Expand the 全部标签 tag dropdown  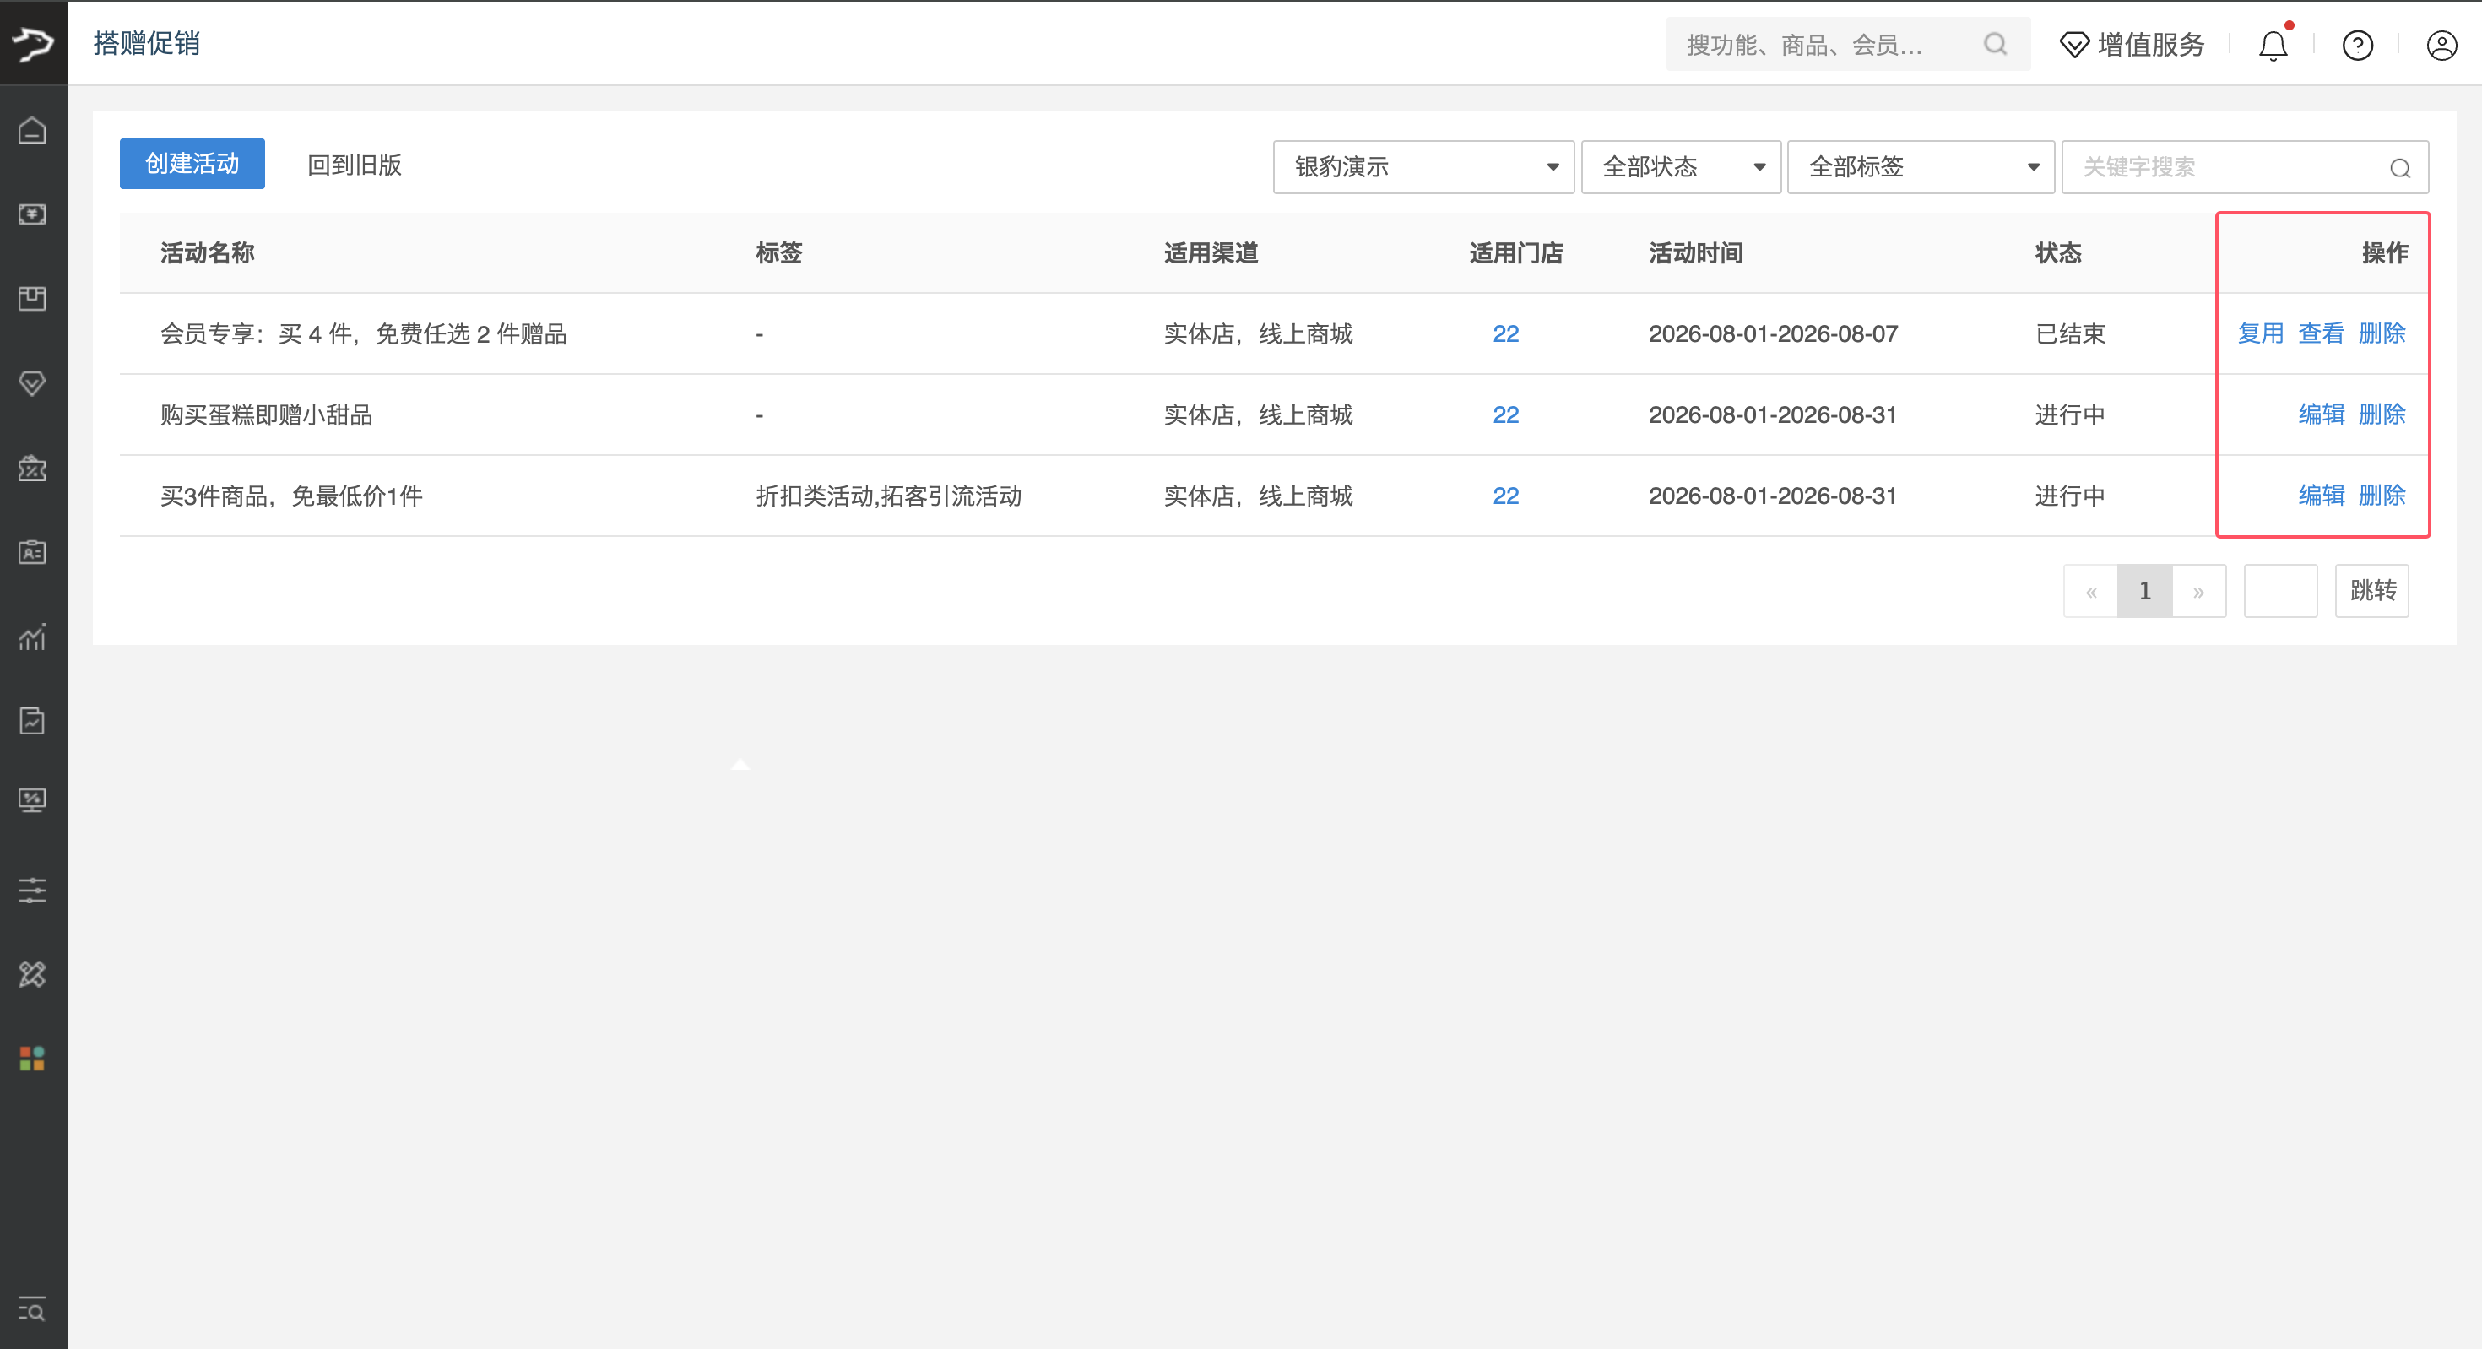tap(1921, 168)
